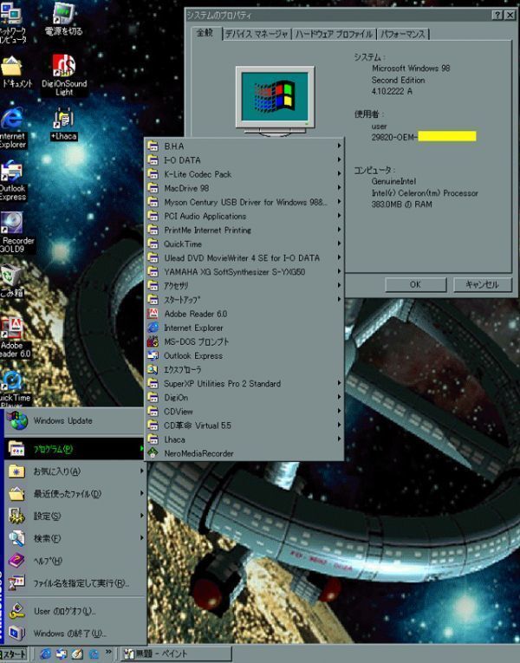Switch to the 全般 tab

click(206, 33)
